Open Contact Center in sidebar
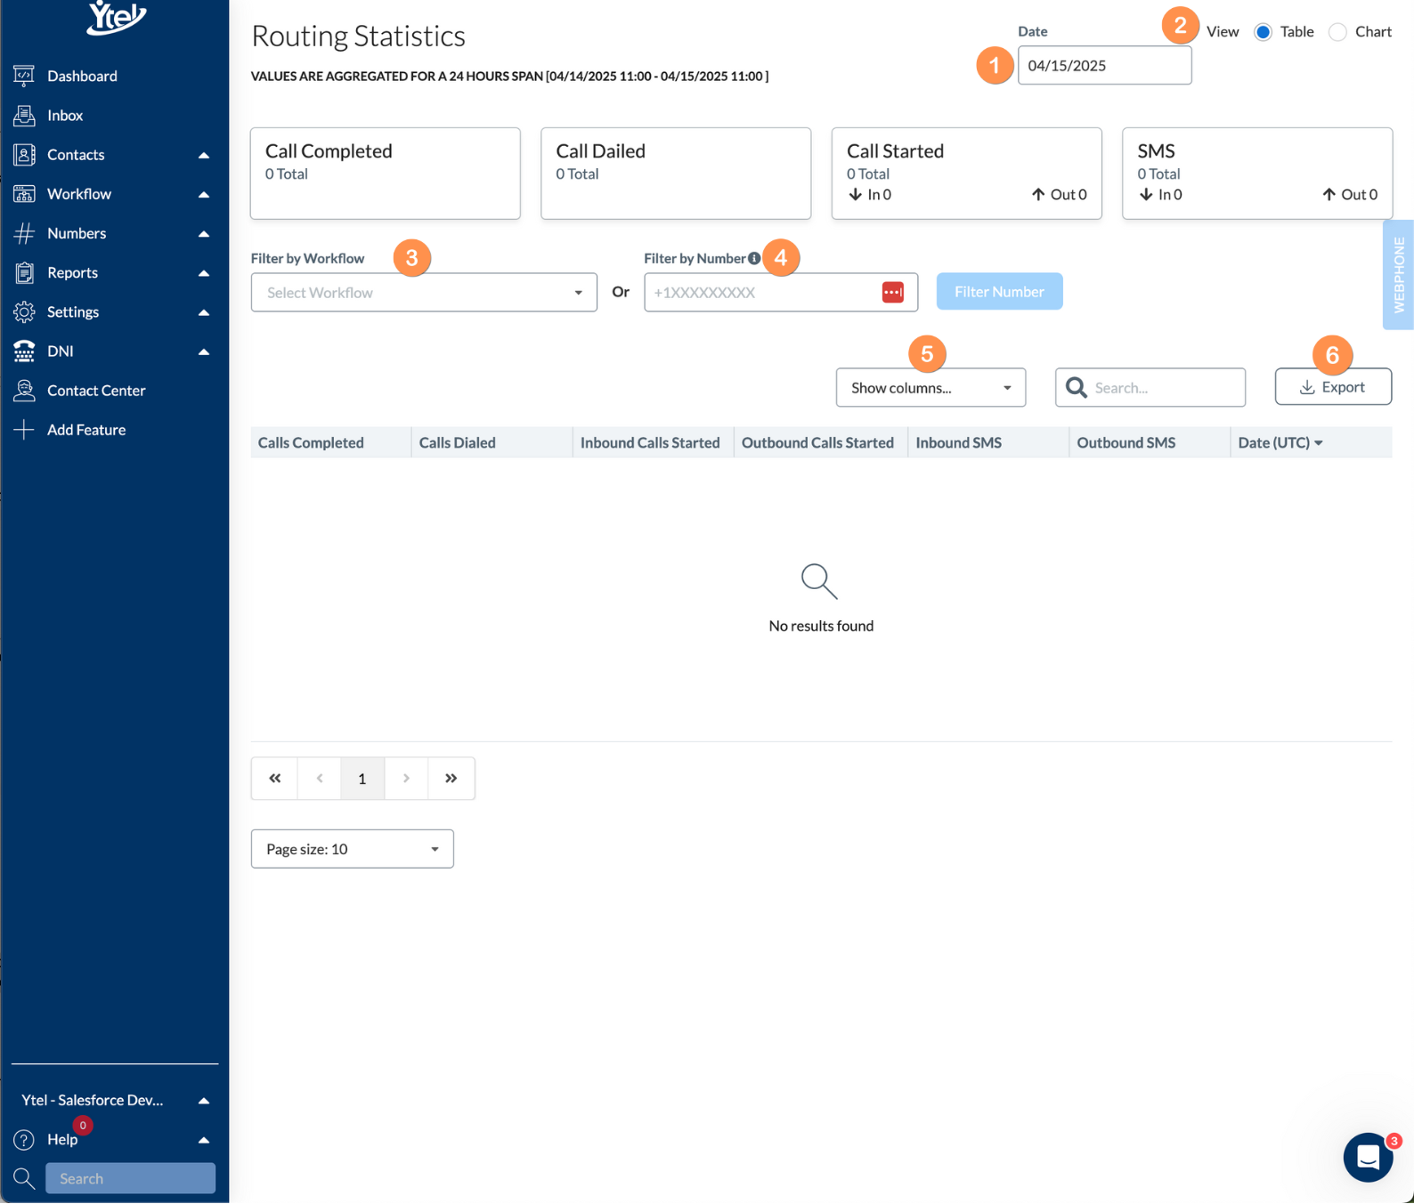This screenshot has height=1204, width=1414. 96,391
